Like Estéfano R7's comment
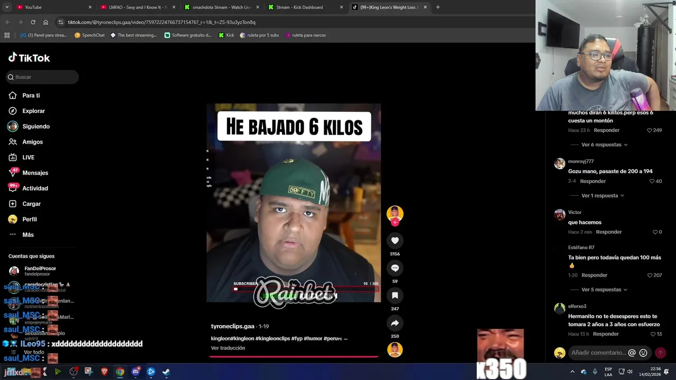The height and width of the screenshot is (380, 676). pos(650,275)
